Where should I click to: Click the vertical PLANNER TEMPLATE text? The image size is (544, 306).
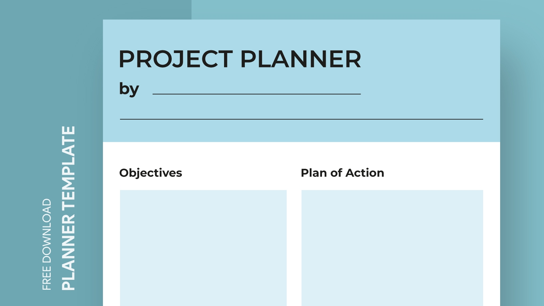pos(68,208)
